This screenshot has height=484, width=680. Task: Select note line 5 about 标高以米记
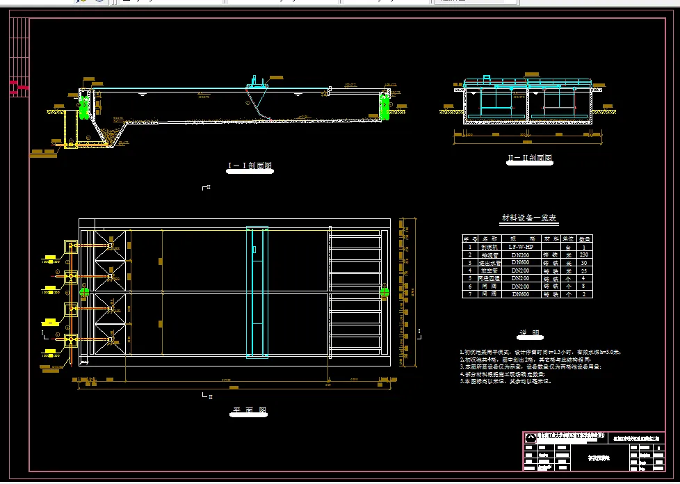pyautogui.click(x=505, y=382)
